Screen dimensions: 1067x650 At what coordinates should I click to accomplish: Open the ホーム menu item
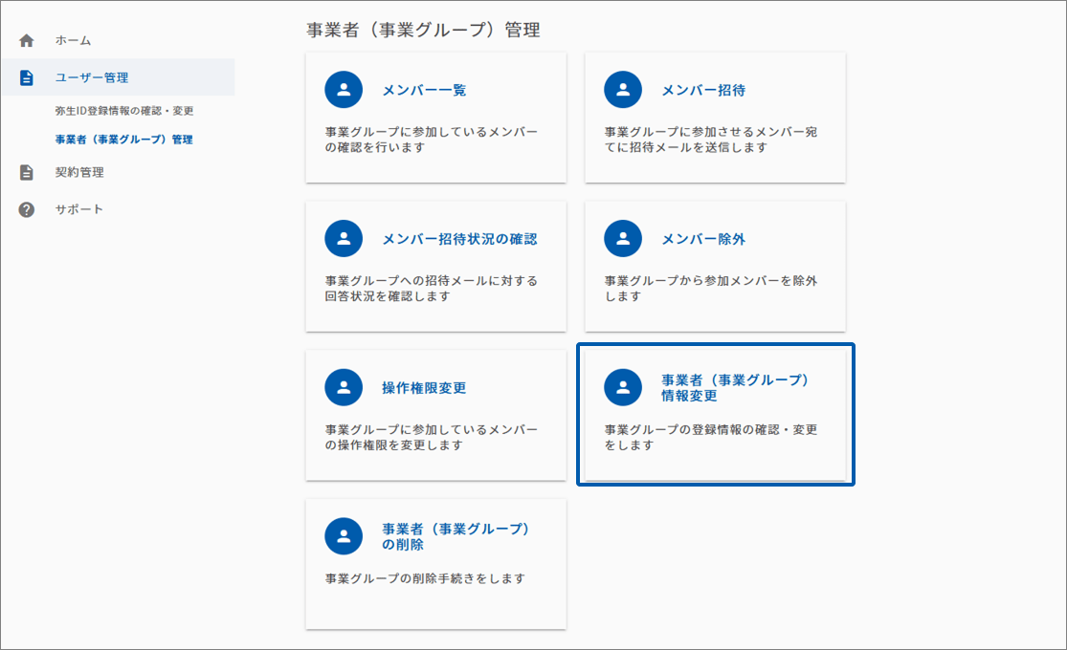coord(73,41)
